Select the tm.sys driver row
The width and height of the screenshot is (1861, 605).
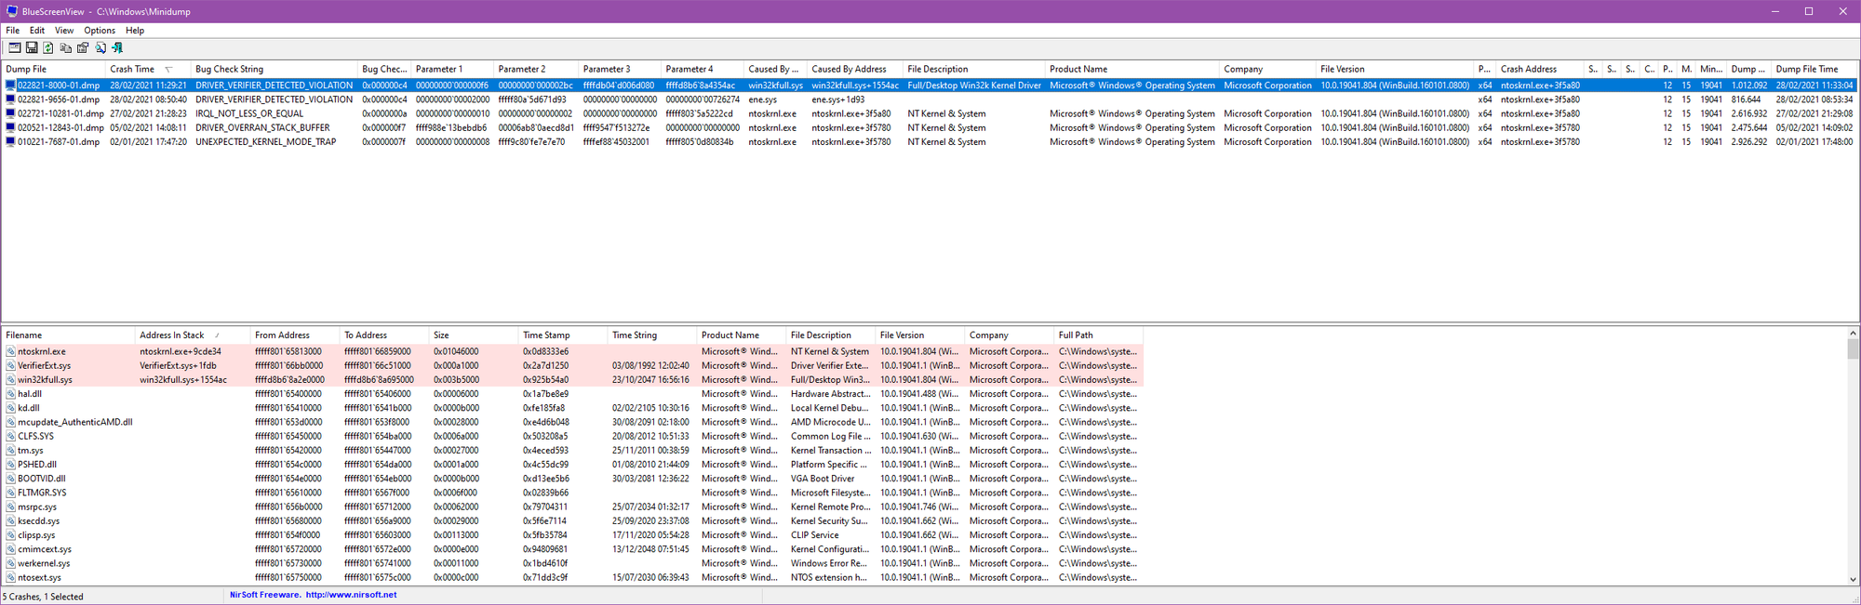click(572, 451)
